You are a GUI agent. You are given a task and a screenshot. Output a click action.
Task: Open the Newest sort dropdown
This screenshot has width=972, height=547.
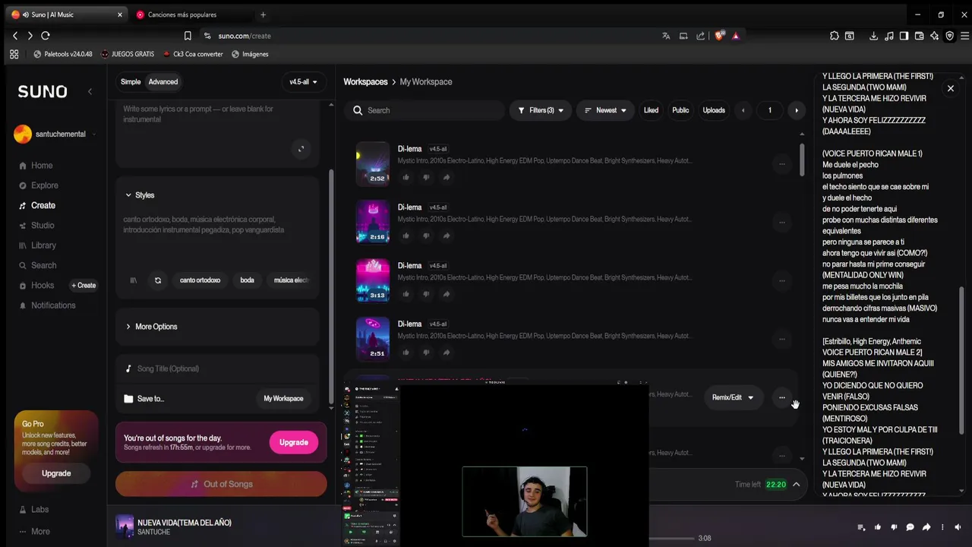605,110
